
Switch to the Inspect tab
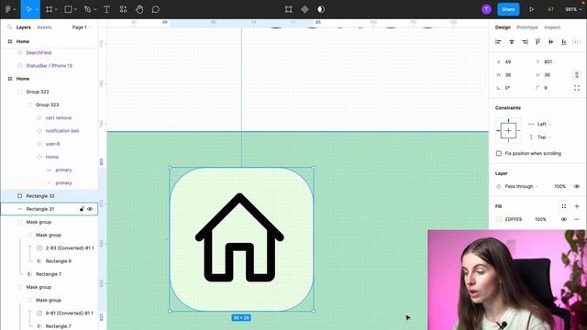552,27
